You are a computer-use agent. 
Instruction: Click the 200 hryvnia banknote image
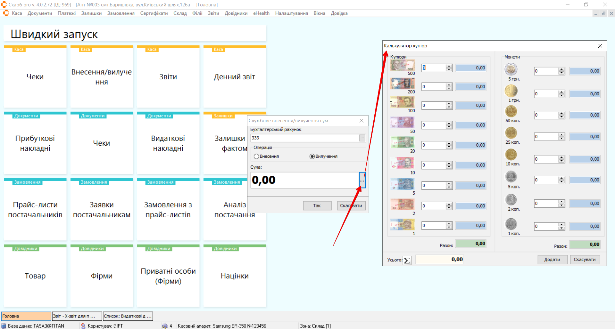[403, 84]
